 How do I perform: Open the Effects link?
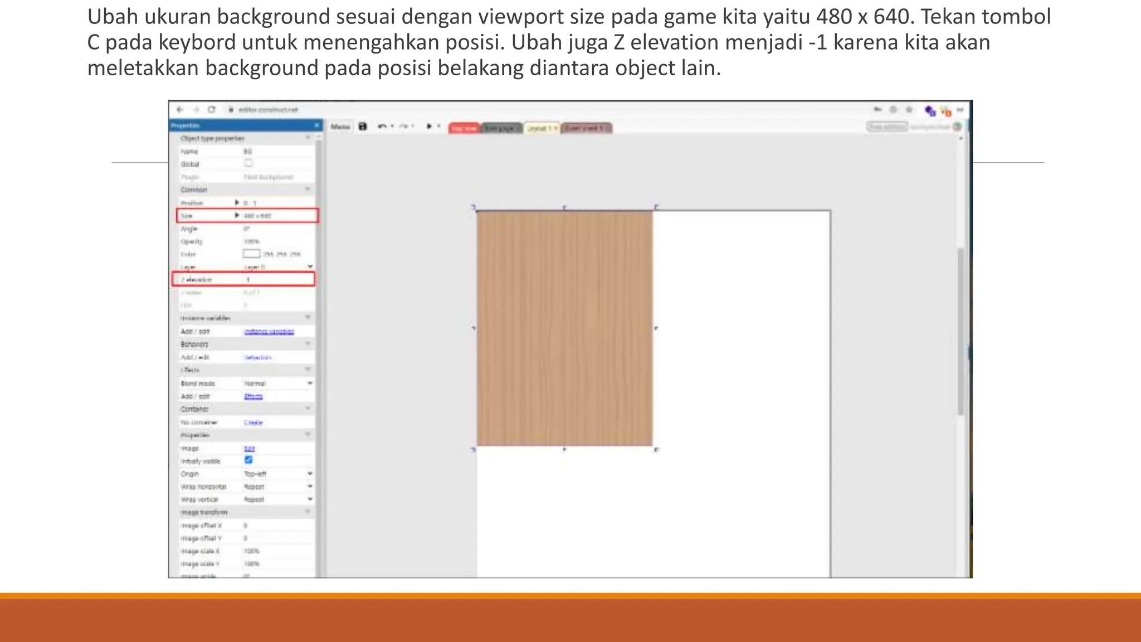point(253,396)
